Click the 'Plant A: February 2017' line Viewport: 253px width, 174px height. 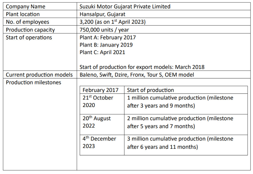108,38
